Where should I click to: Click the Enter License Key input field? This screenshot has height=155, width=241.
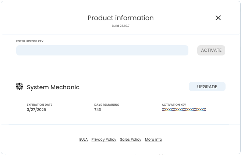[x=102, y=50]
